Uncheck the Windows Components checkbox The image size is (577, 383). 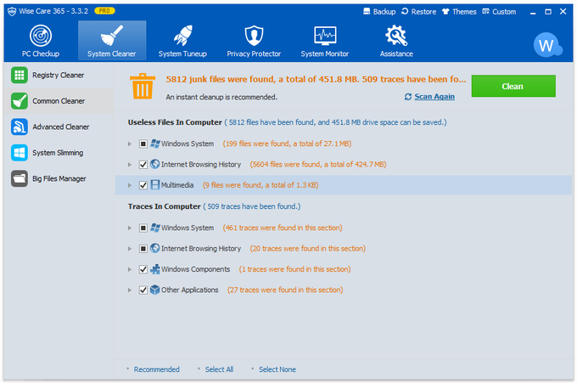click(x=143, y=269)
